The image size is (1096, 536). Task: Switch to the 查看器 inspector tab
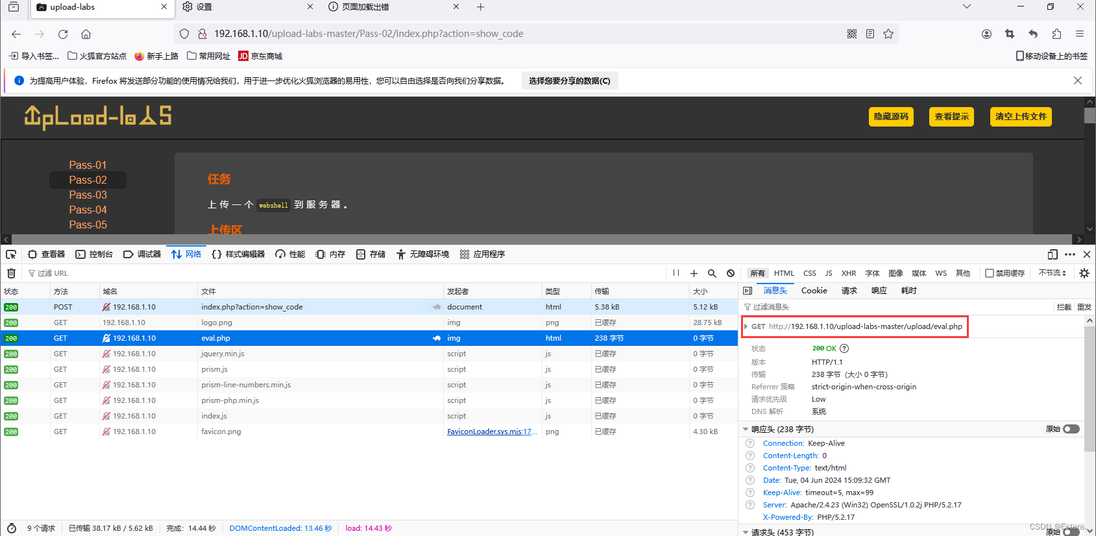(x=47, y=254)
